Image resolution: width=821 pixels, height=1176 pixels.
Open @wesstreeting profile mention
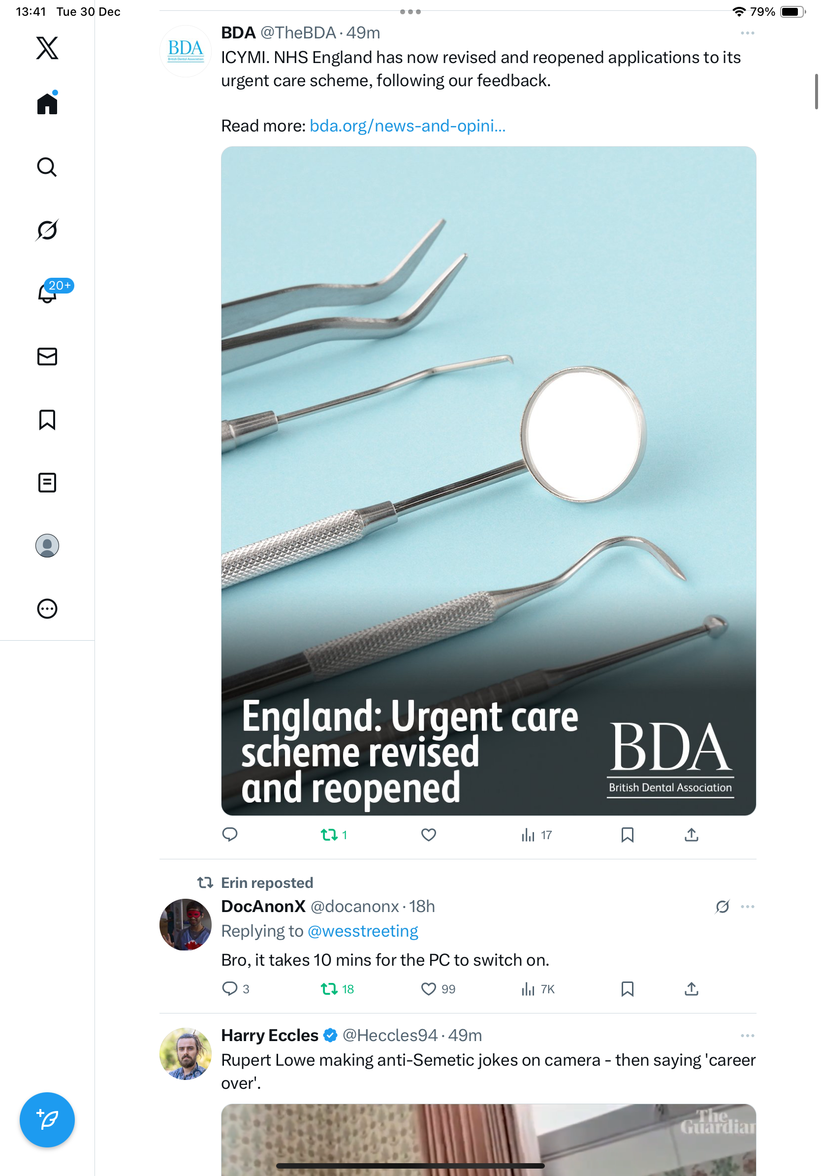pyautogui.click(x=362, y=931)
